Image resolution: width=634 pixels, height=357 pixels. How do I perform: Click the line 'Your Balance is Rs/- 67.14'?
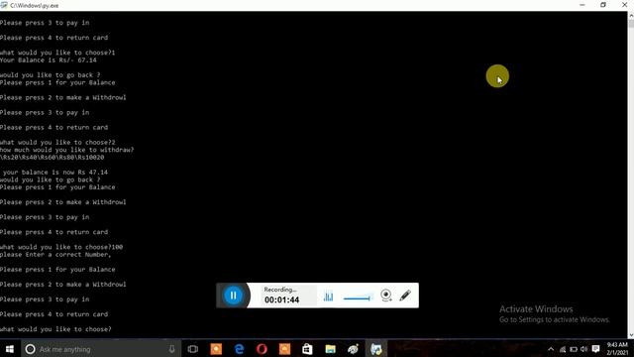point(49,59)
